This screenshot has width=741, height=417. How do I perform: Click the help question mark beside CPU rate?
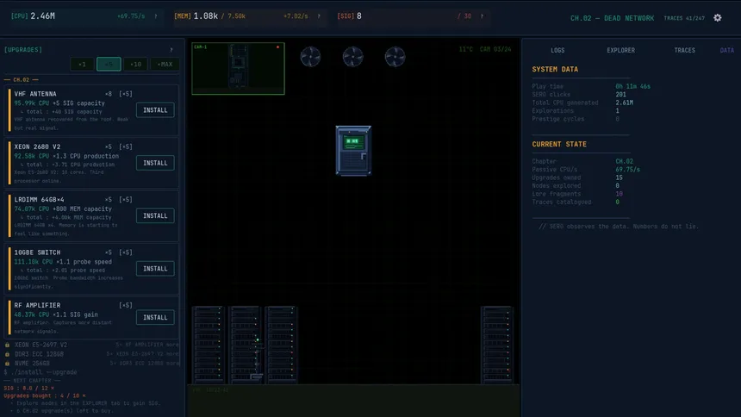156,16
